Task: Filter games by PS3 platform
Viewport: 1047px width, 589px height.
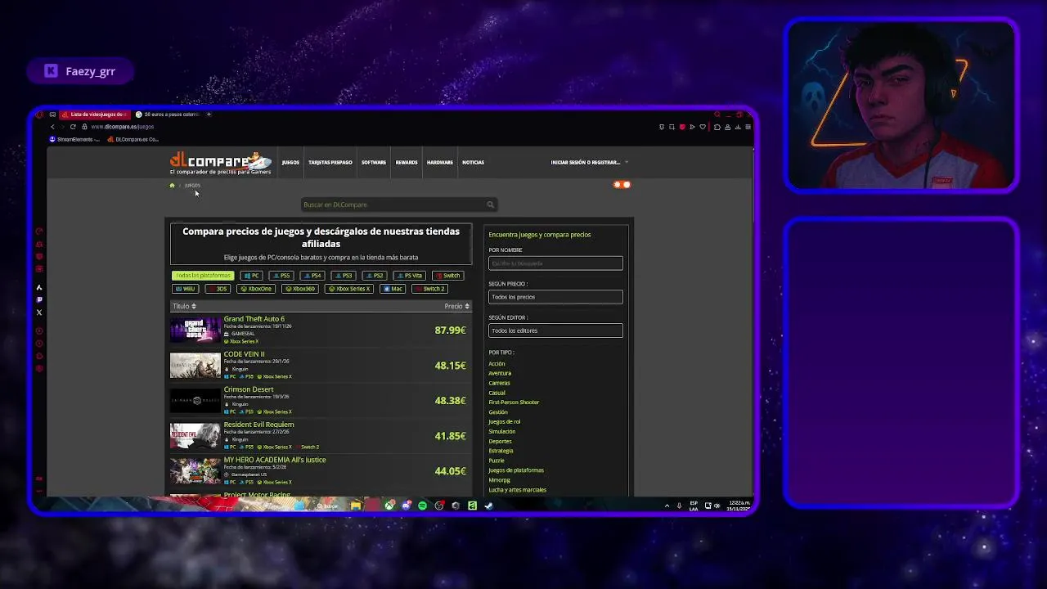Action: [343, 276]
